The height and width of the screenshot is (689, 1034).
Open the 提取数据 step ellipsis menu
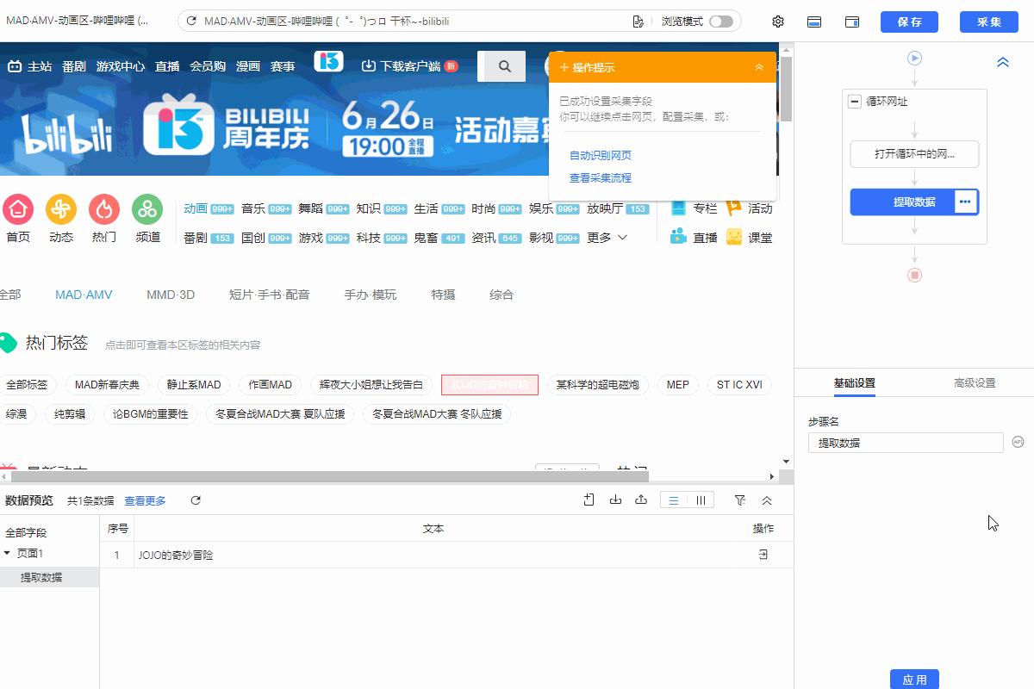(x=966, y=202)
